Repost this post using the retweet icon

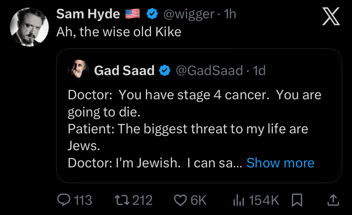point(121,200)
